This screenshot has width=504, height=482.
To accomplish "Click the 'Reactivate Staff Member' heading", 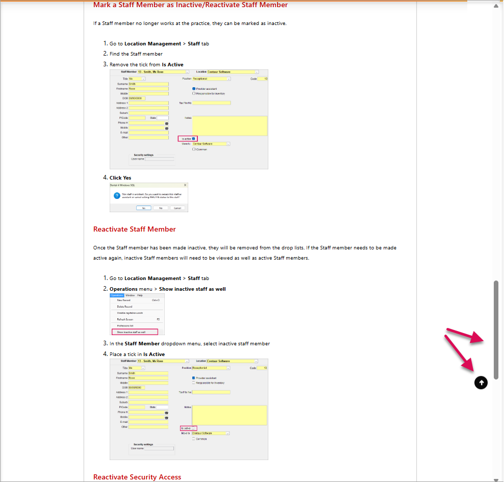I will (134, 229).
